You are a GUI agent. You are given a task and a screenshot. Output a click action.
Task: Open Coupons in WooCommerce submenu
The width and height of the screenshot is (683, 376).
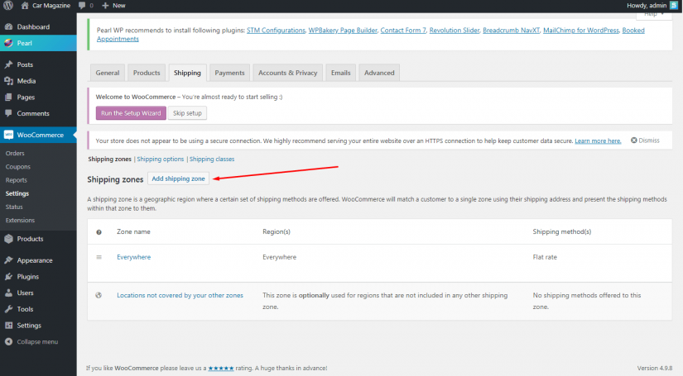(x=18, y=166)
